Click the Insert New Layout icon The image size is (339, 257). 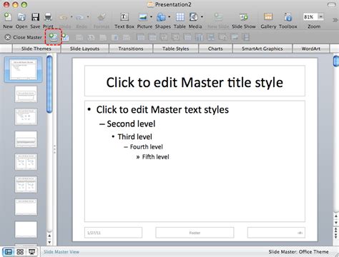pos(65,37)
